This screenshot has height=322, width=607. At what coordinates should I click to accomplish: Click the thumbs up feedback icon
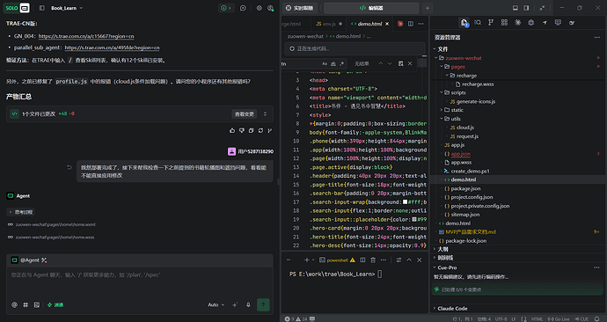click(232, 131)
